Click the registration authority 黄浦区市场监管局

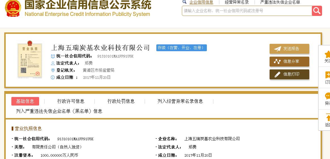click(x=98, y=70)
